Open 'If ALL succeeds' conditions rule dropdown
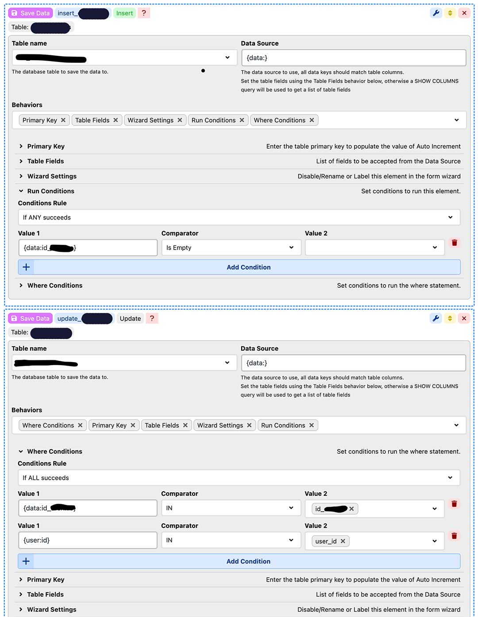Screen dimensions: 478x617 point(239,478)
